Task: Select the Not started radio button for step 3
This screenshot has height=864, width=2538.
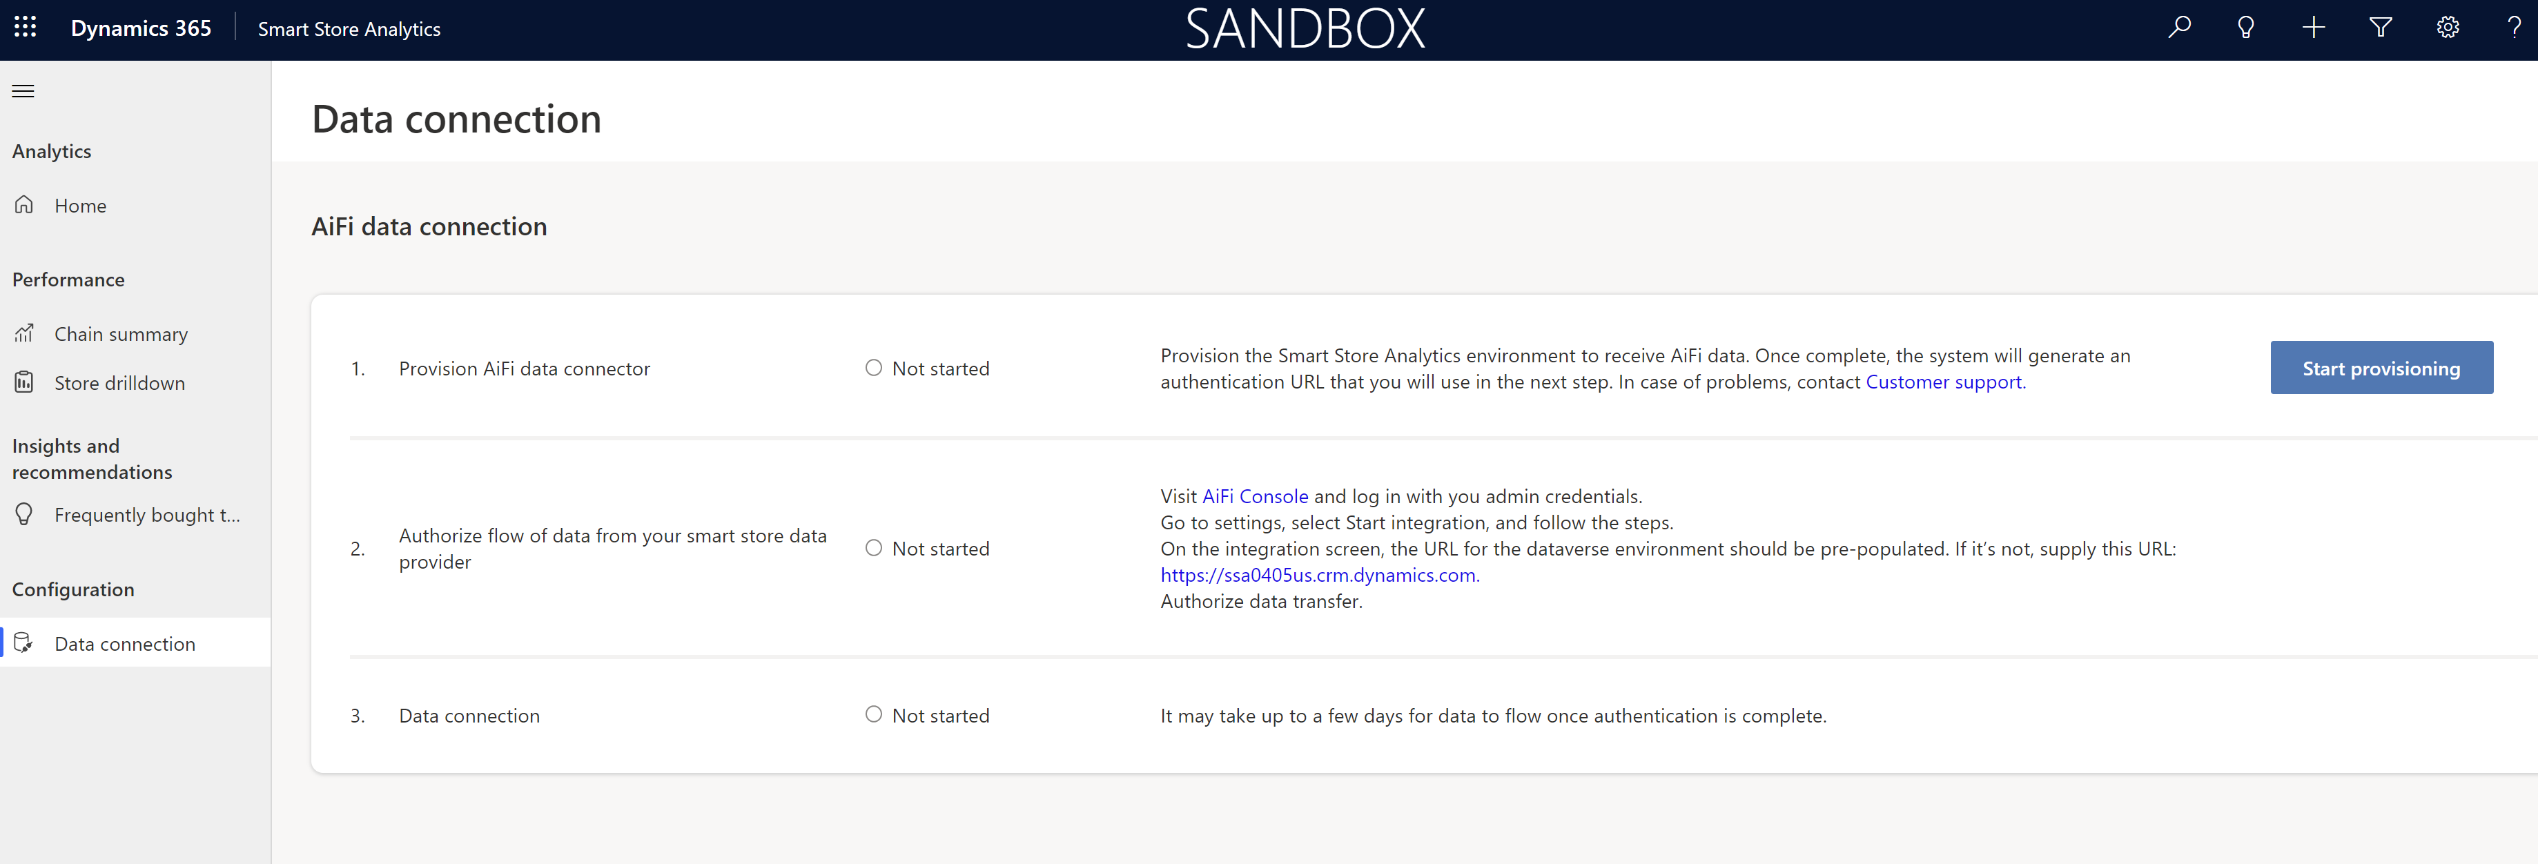Action: (x=874, y=715)
